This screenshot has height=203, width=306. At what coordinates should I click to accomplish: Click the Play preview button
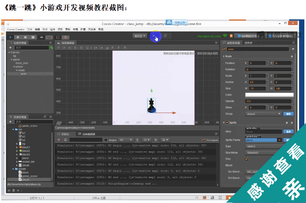(154, 36)
